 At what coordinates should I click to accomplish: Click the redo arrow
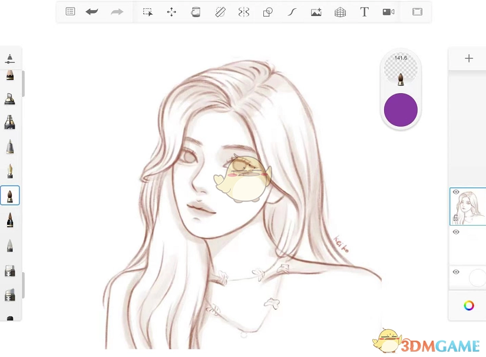click(117, 12)
